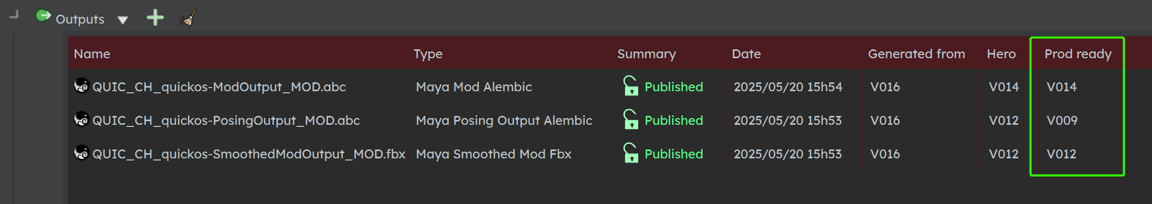Click the Published status of PosingOutput row
The width and height of the screenshot is (1152, 204).
click(673, 121)
